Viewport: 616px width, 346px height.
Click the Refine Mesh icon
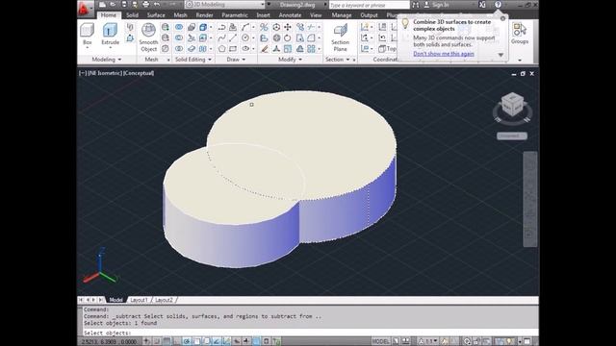pyautogui.click(x=166, y=49)
